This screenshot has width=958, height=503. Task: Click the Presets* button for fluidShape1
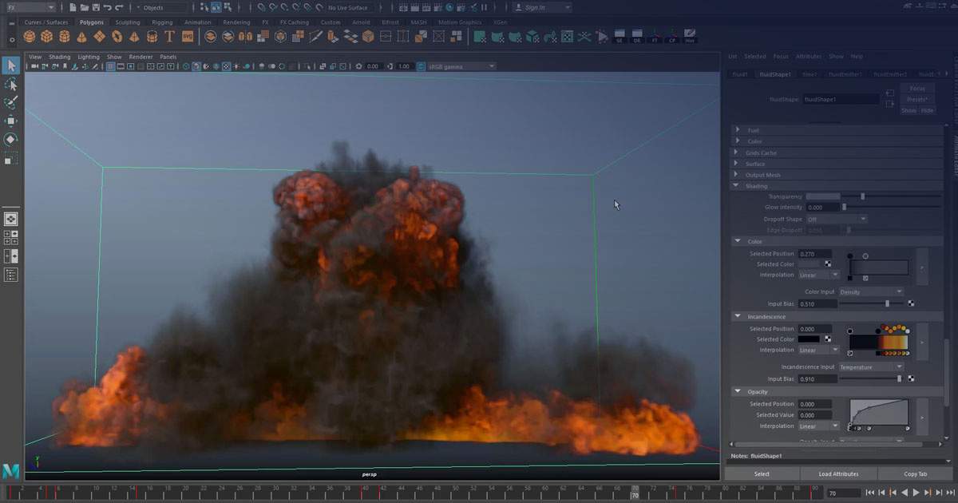[x=916, y=98]
